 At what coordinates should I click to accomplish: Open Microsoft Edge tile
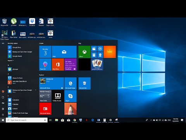[71, 83]
